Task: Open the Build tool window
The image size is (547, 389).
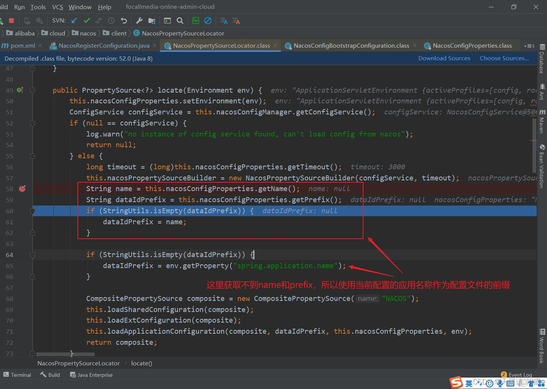Action: [50, 375]
